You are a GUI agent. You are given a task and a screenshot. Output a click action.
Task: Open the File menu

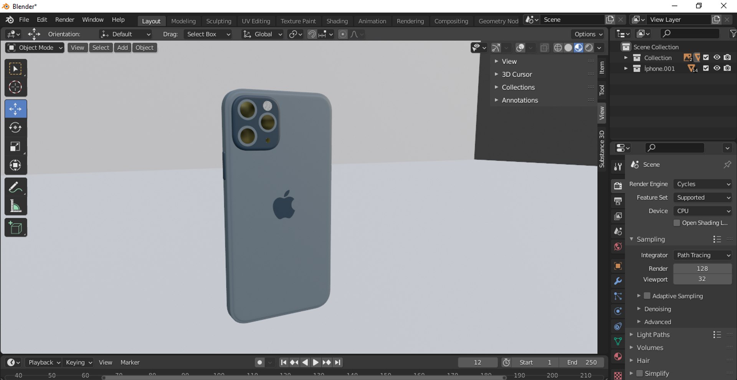[24, 20]
